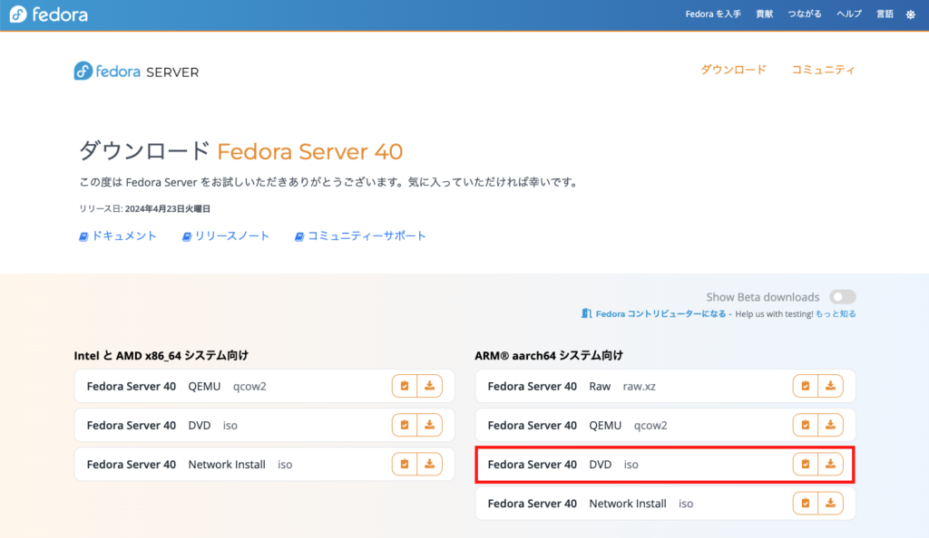Switch to the コミュニティ tab

(x=824, y=70)
